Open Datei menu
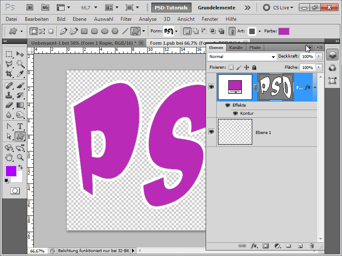Image resolution: width=342 pixels, height=256 pixels. [x=12, y=19]
